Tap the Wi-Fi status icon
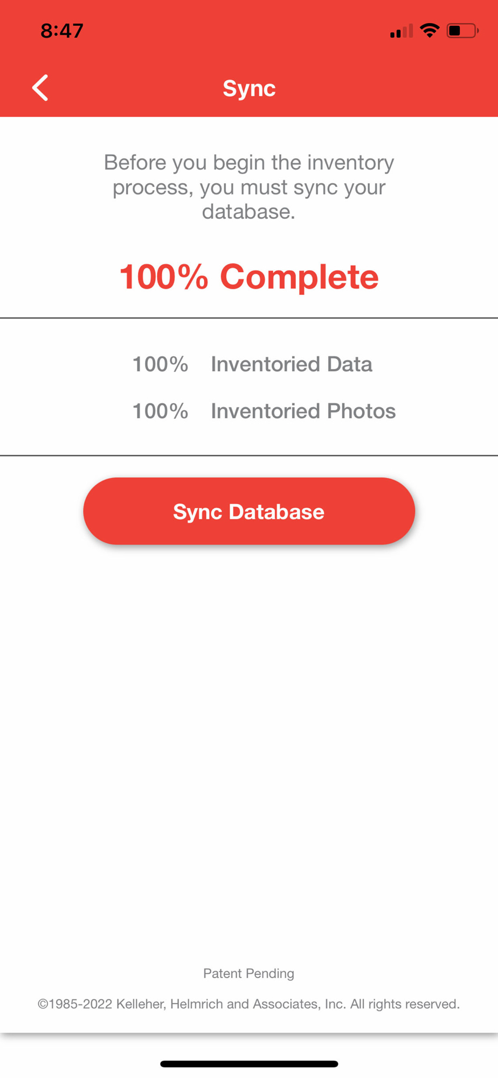This screenshot has width=498, height=1078. 430,31
